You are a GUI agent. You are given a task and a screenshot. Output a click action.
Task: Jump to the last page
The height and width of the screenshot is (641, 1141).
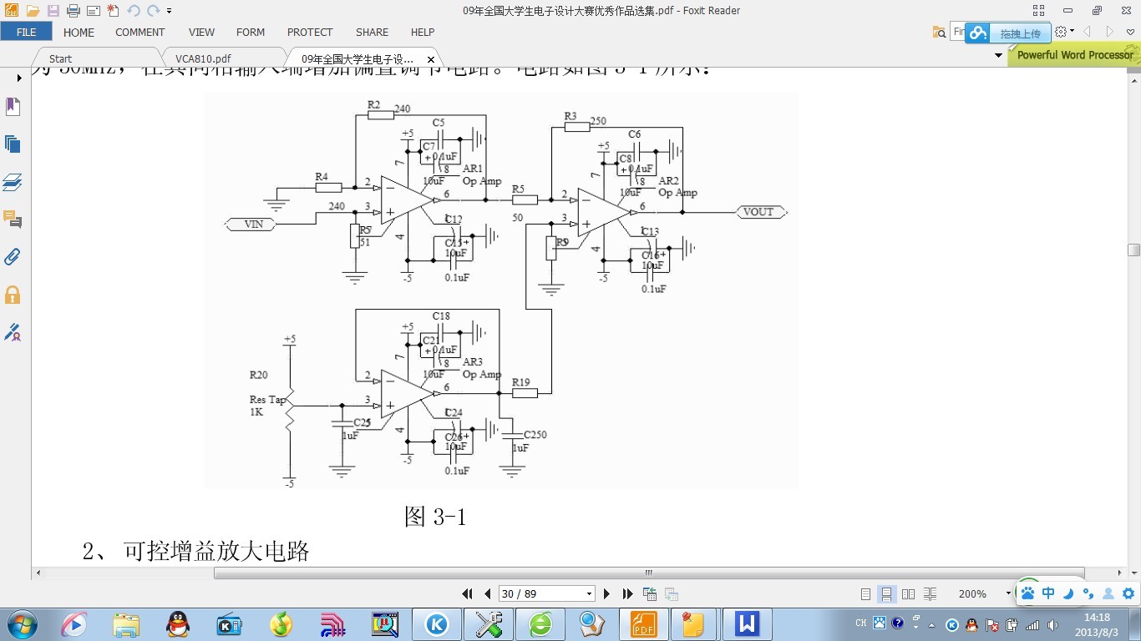click(627, 594)
